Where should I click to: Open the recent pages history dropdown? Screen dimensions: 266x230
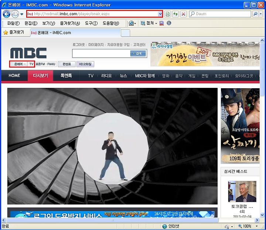click(22, 14)
